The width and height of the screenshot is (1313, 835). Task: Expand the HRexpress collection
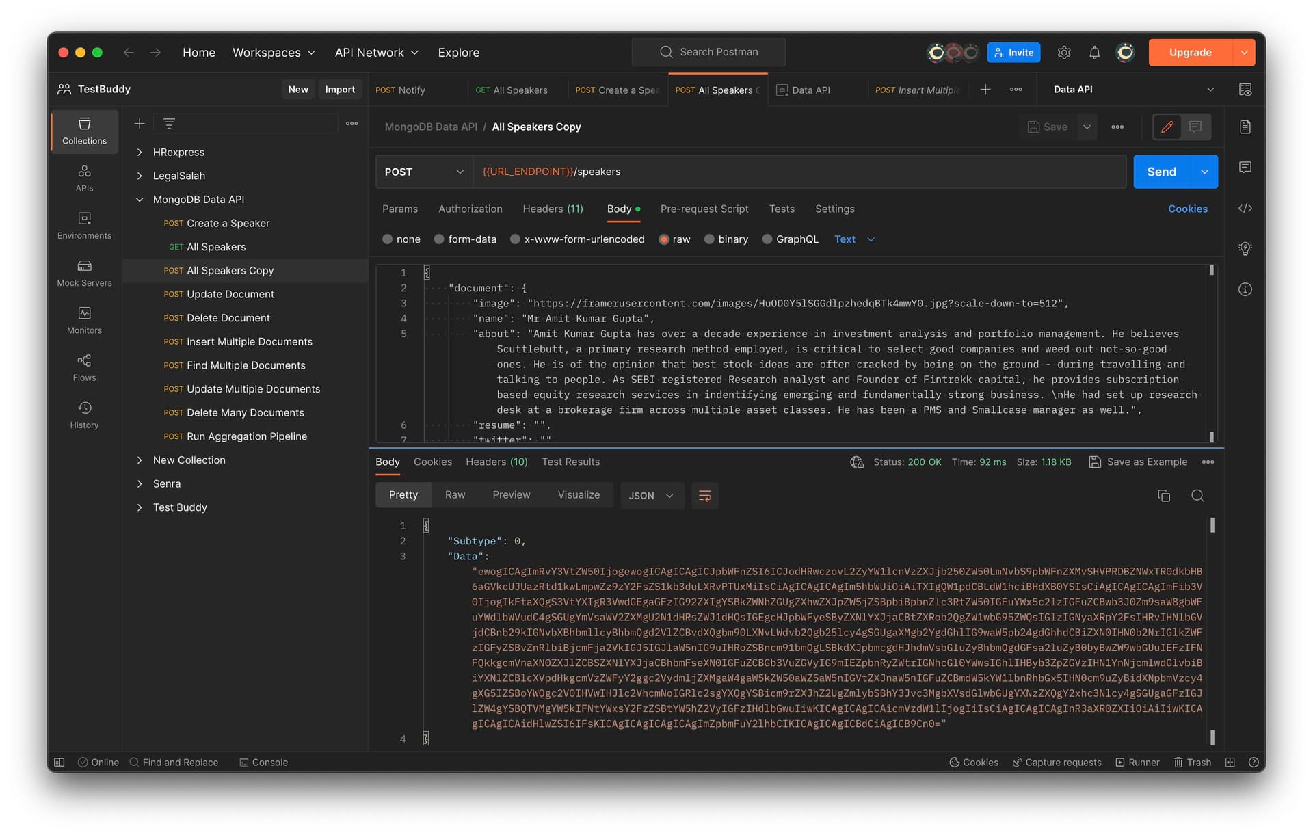point(140,152)
